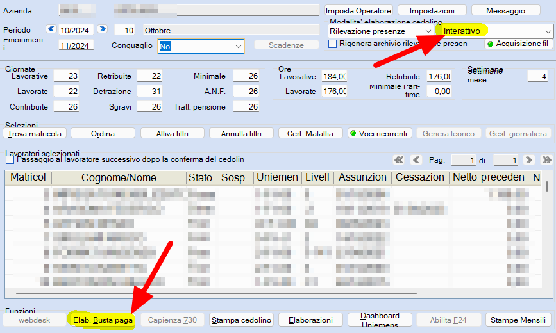Edit Ore Lavorative 184,00 field
556x333 pixels.
pos(334,76)
